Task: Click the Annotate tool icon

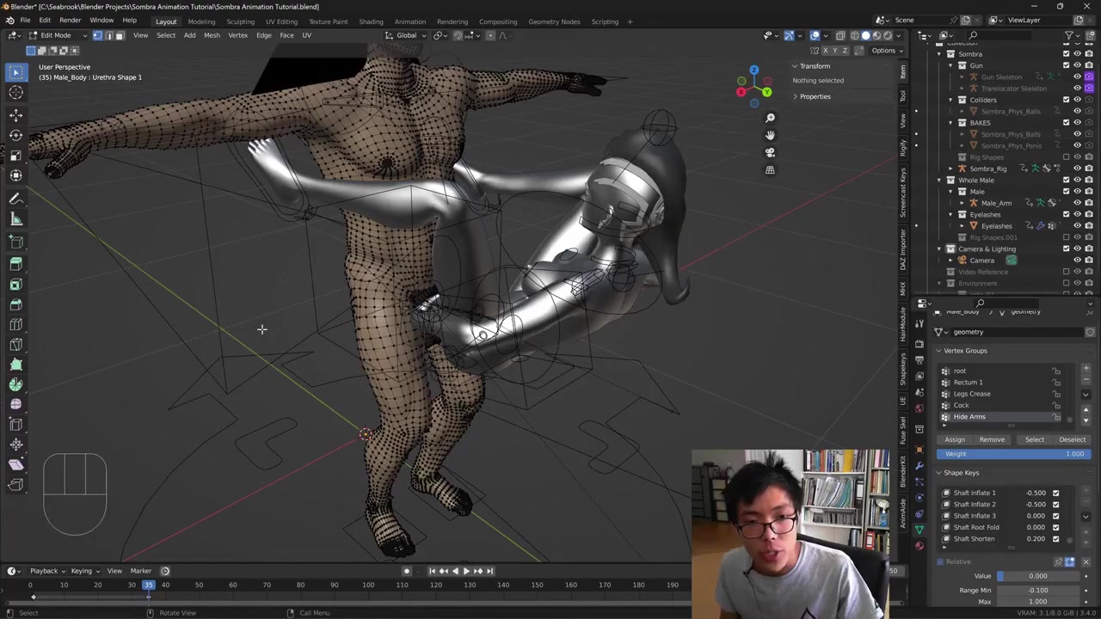Action: click(15, 199)
